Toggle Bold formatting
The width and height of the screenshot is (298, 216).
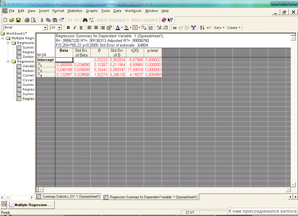[x=68, y=28]
